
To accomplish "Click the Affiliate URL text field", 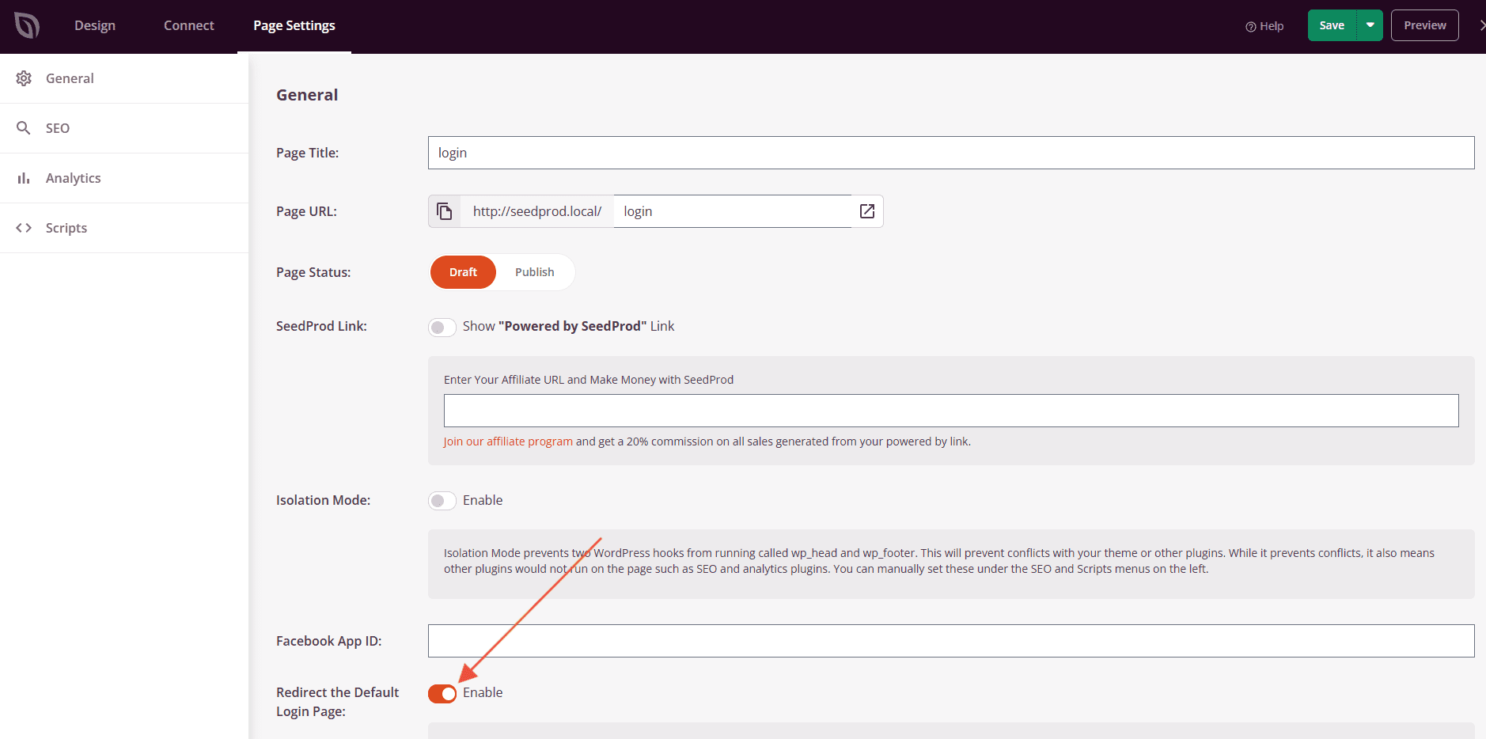I will (950, 411).
